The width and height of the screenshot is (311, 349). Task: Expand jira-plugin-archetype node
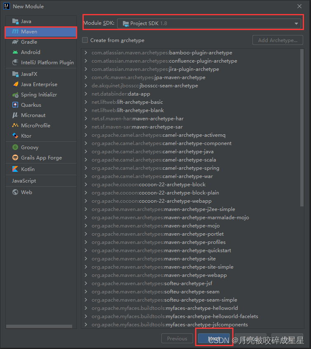(x=86, y=69)
